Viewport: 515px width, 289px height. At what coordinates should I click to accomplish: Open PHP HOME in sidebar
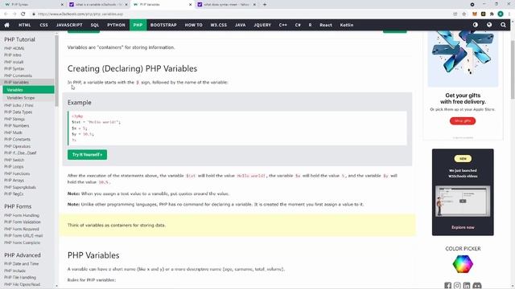pyautogui.click(x=14, y=48)
